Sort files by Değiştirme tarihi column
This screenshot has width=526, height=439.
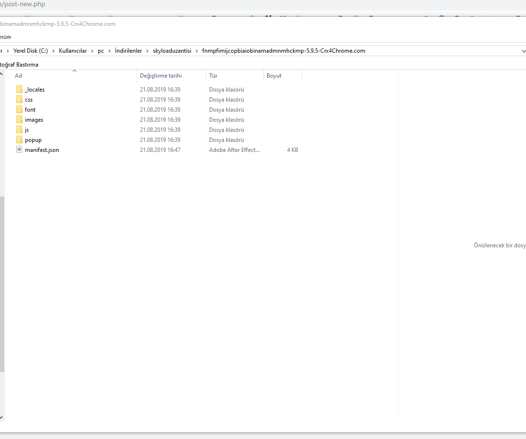click(161, 76)
